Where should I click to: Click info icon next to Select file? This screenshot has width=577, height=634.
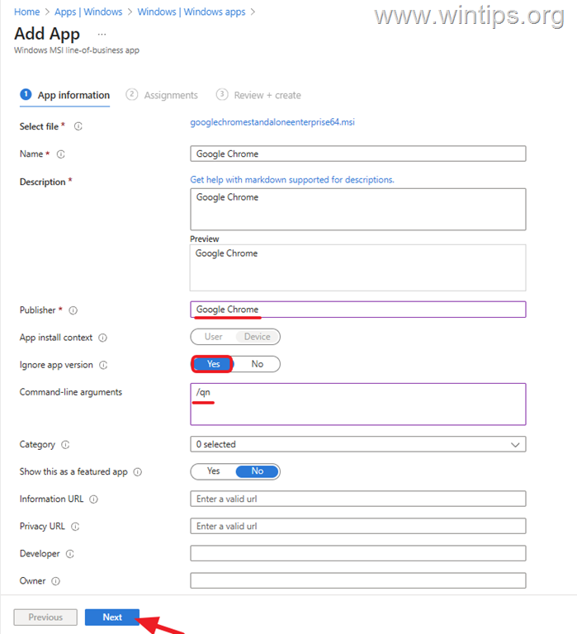[78, 126]
